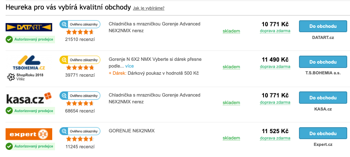Click kasa.cz star rating
350x157 pixels.
(80, 103)
